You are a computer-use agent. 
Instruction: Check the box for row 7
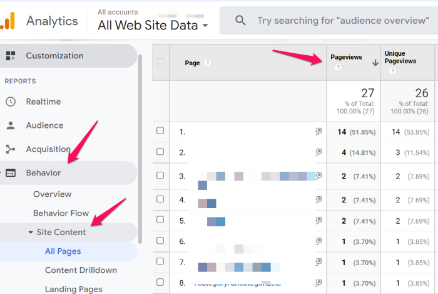[160, 261]
